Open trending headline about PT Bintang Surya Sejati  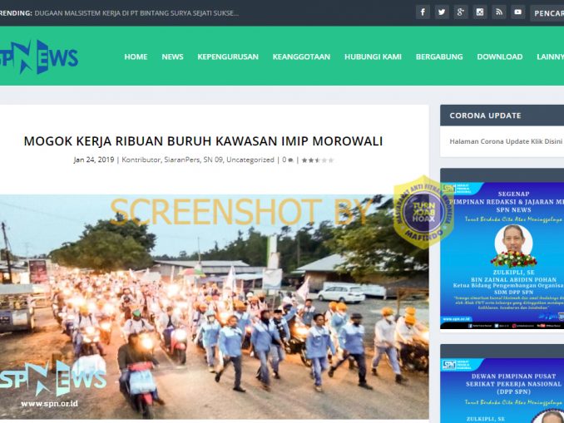point(136,13)
